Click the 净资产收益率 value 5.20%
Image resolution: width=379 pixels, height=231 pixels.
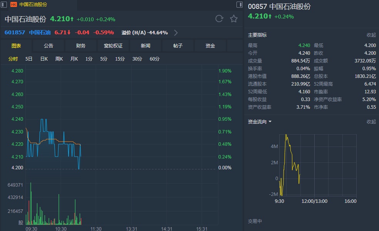pyautogui.click(x=369, y=99)
